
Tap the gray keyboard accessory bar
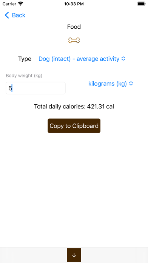pos(74,255)
